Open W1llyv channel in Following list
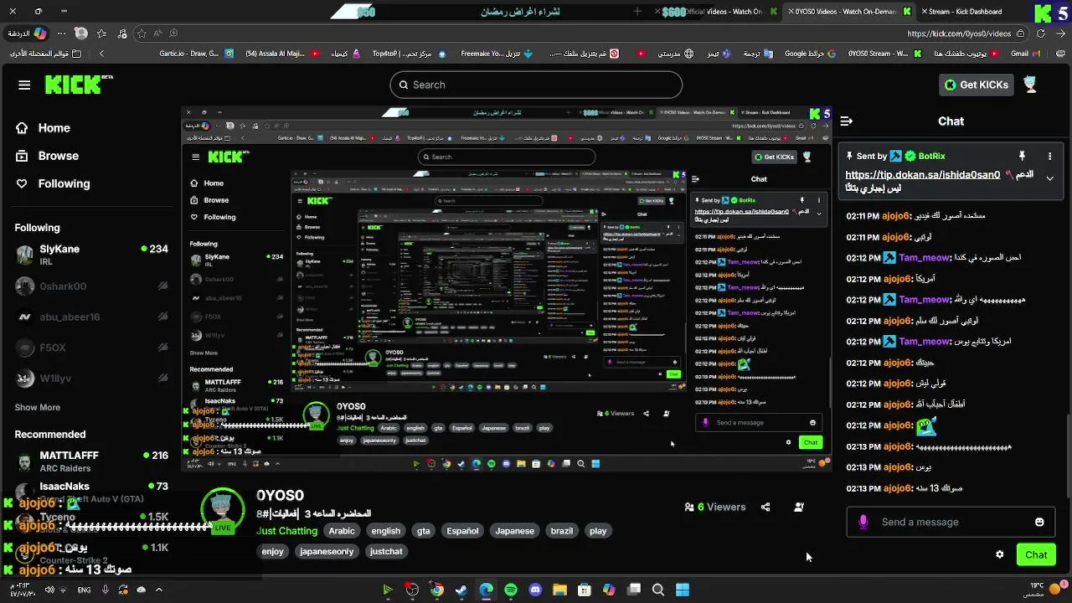The width and height of the screenshot is (1072, 603). tap(90, 379)
